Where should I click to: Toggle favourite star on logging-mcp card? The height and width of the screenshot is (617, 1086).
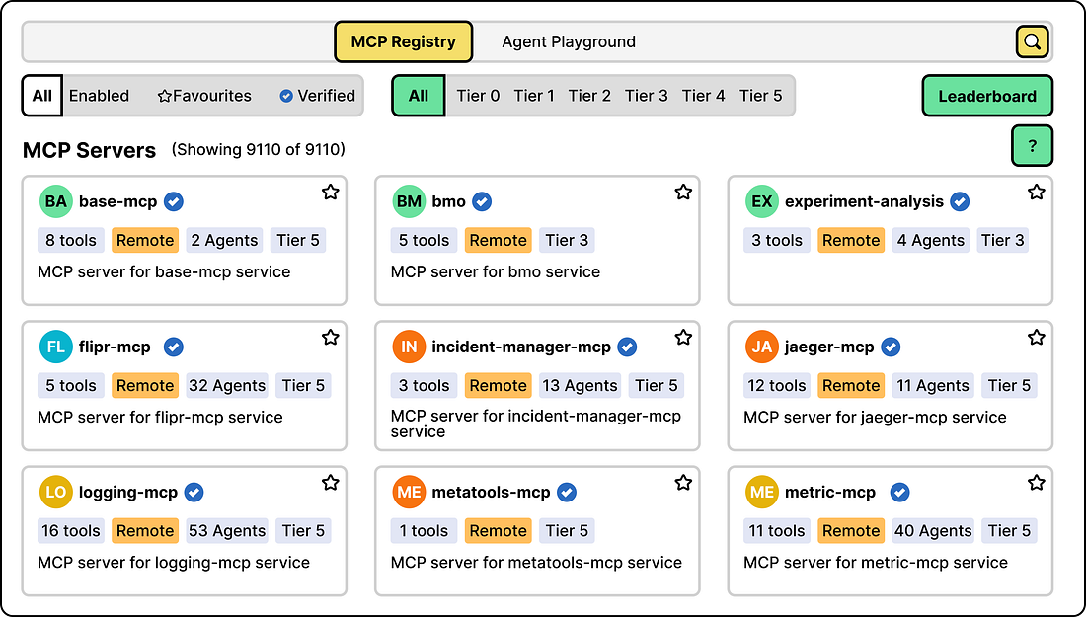[331, 483]
